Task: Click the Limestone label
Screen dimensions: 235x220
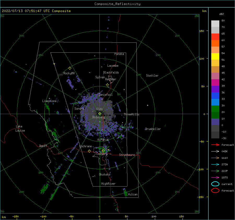Action: tap(49, 101)
